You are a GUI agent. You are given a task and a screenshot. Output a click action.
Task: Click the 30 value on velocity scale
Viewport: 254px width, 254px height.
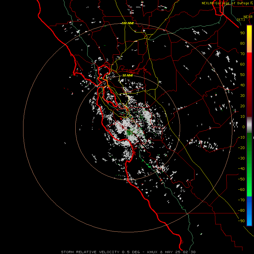(x=242, y=96)
